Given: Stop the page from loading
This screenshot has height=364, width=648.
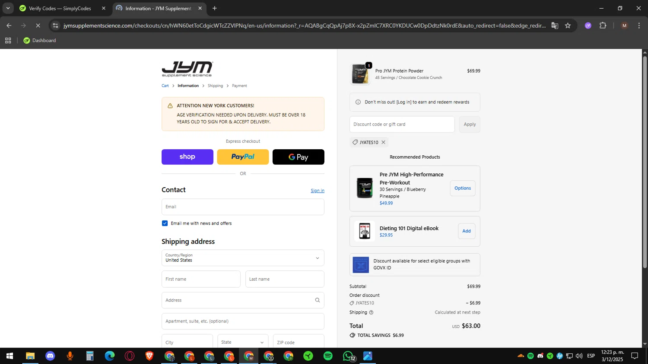Looking at the screenshot, I should (x=38, y=25).
